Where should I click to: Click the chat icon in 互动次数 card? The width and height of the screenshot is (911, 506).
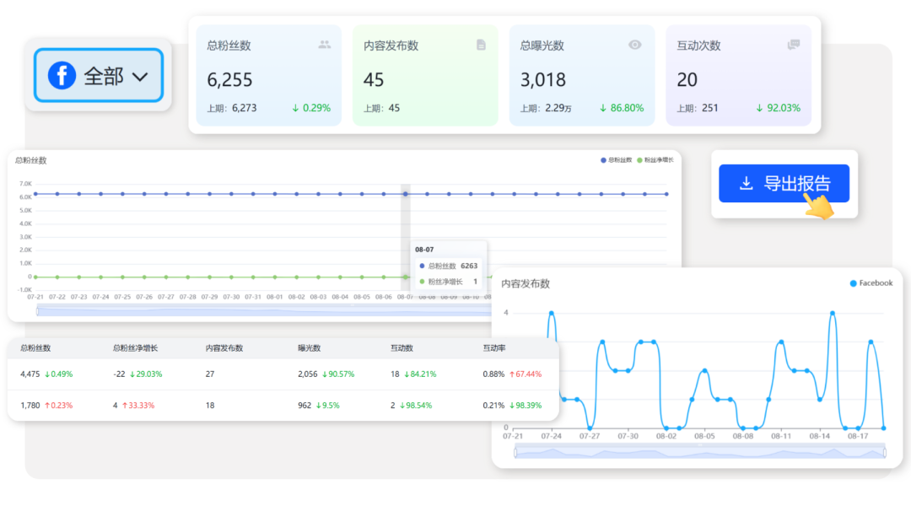click(793, 45)
